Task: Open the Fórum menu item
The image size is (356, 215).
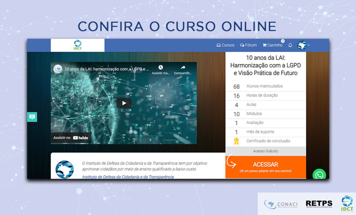Action: click(x=248, y=45)
